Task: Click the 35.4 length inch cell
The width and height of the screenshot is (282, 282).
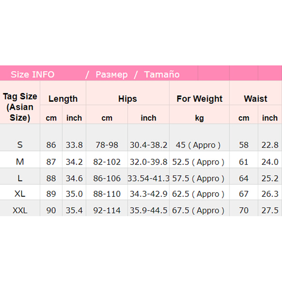Action: point(74,210)
